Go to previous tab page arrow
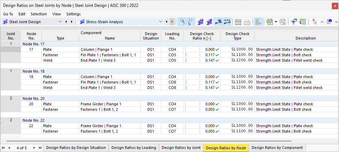Screen dimensions: 339x152 (9, 148)
